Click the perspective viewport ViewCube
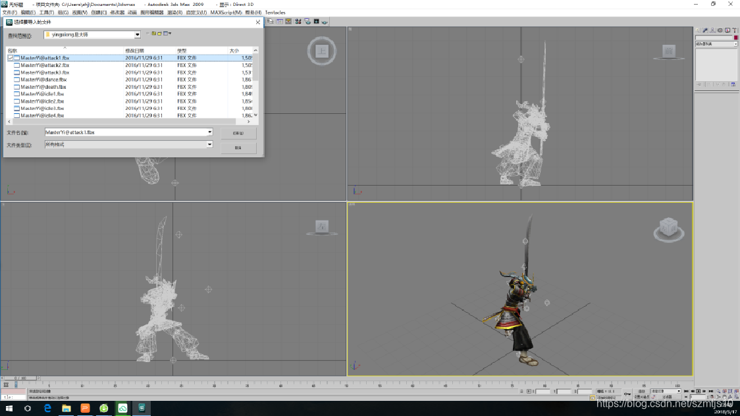740x416 pixels. coord(669,227)
